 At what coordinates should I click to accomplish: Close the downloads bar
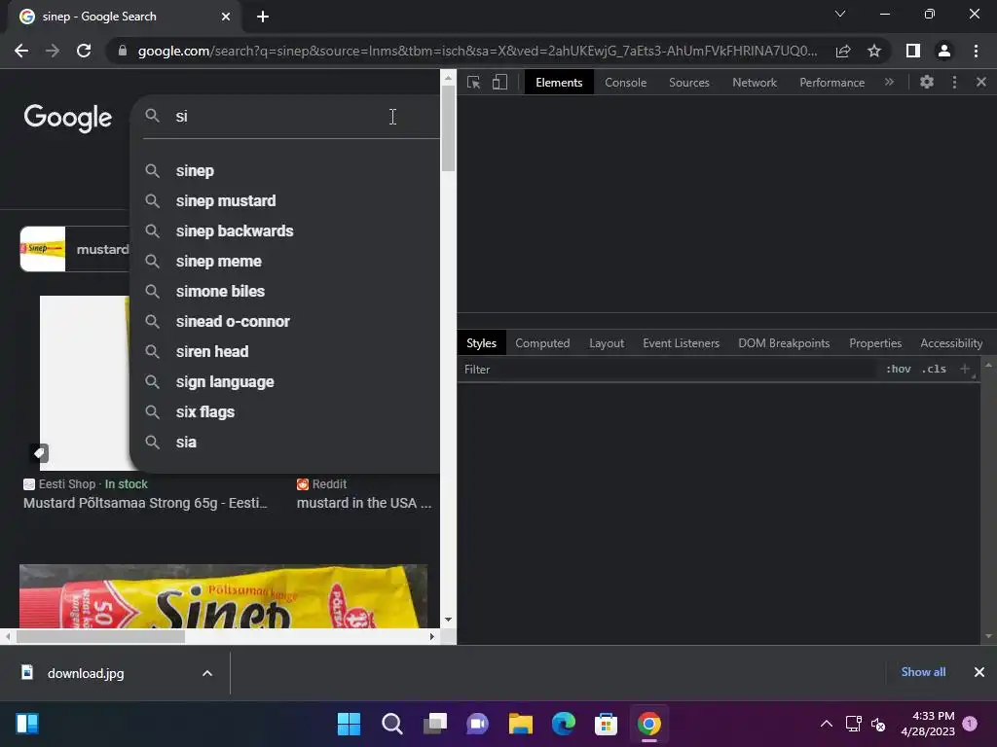pyautogui.click(x=979, y=672)
